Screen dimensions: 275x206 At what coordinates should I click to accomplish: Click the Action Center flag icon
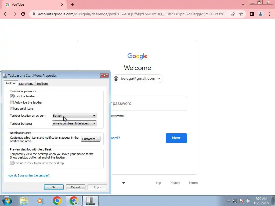[x=241, y=201]
